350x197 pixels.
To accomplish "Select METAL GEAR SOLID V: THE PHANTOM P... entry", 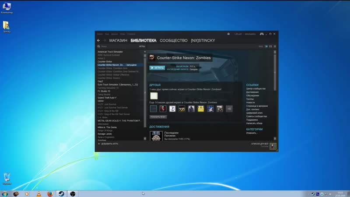I will pos(119,121).
